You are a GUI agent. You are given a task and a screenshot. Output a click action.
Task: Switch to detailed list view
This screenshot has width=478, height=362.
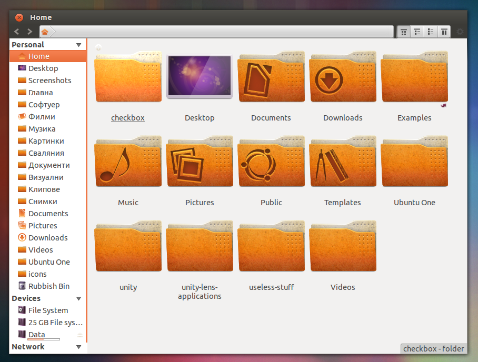click(x=417, y=32)
